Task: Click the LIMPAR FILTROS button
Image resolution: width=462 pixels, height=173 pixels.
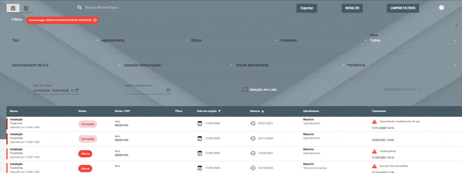Action: 403,8
